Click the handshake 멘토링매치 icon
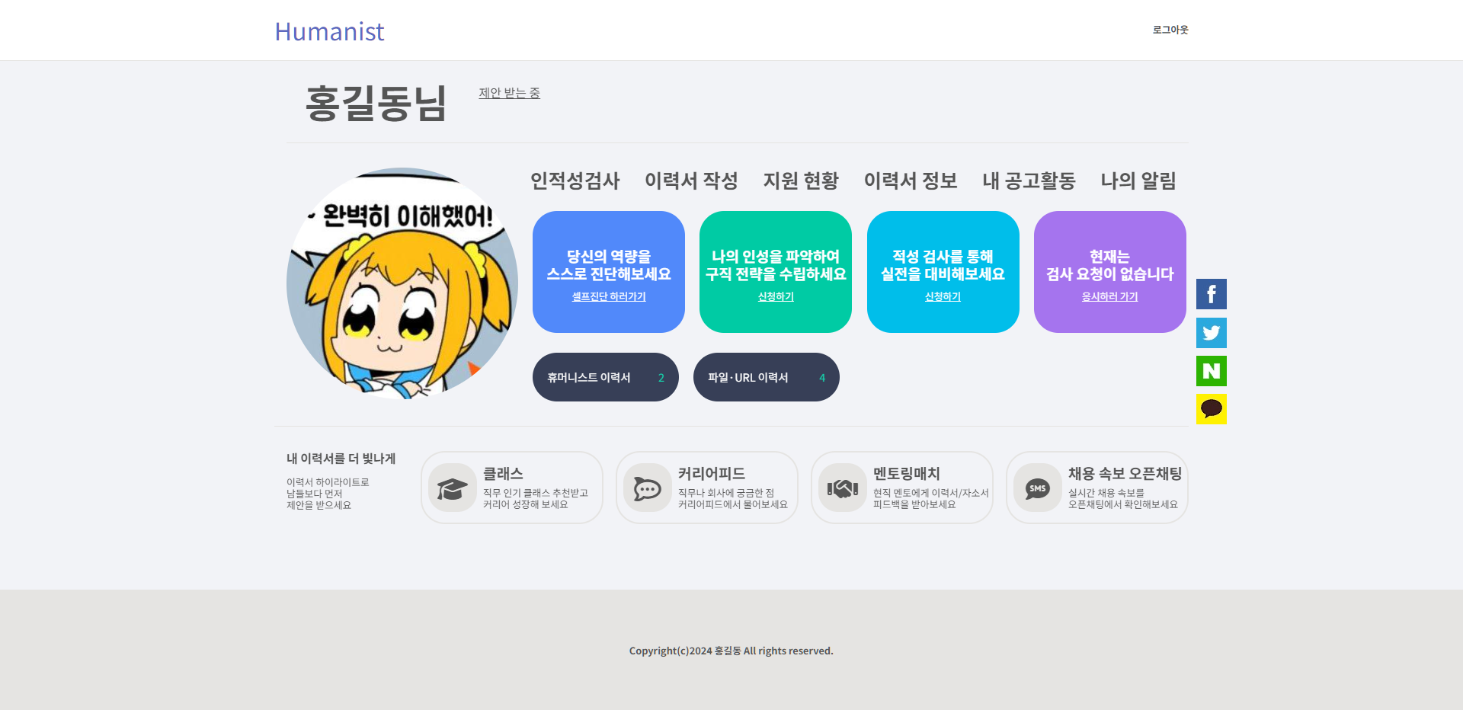 [843, 488]
